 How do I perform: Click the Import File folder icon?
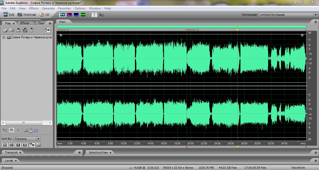pyautogui.click(x=5, y=30)
